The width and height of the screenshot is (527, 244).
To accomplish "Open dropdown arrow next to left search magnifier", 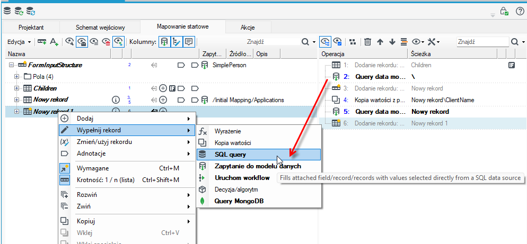I will (314, 42).
